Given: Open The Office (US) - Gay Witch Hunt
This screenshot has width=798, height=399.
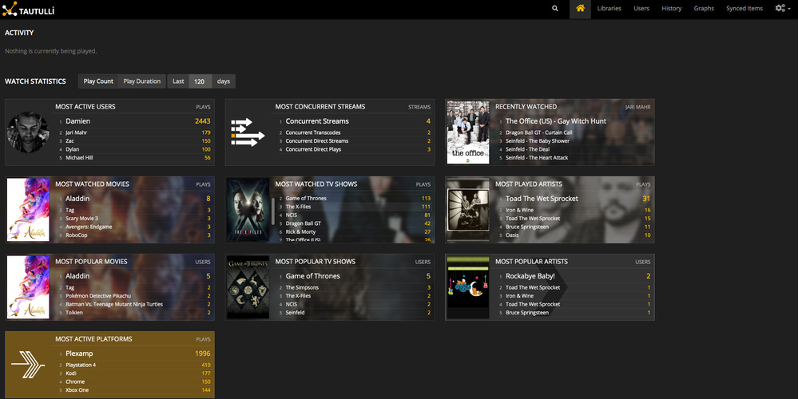Looking at the screenshot, I should (556, 121).
